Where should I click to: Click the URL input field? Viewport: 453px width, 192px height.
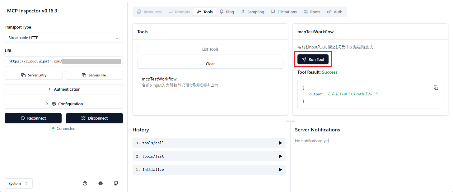(64, 61)
